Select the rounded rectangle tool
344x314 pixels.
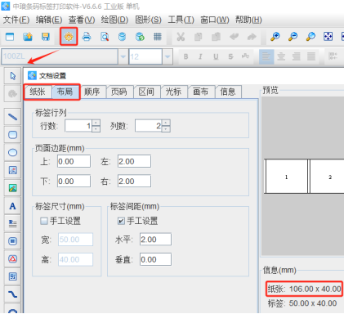tap(12, 135)
